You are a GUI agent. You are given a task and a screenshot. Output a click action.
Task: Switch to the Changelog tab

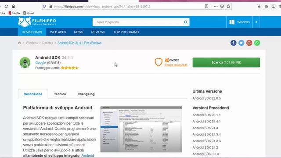tap(86, 94)
